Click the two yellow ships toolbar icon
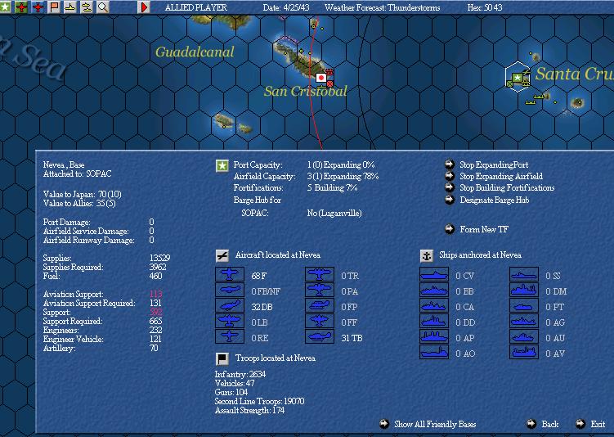Image resolution: width=614 pixels, height=437 pixels. [87, 7]
